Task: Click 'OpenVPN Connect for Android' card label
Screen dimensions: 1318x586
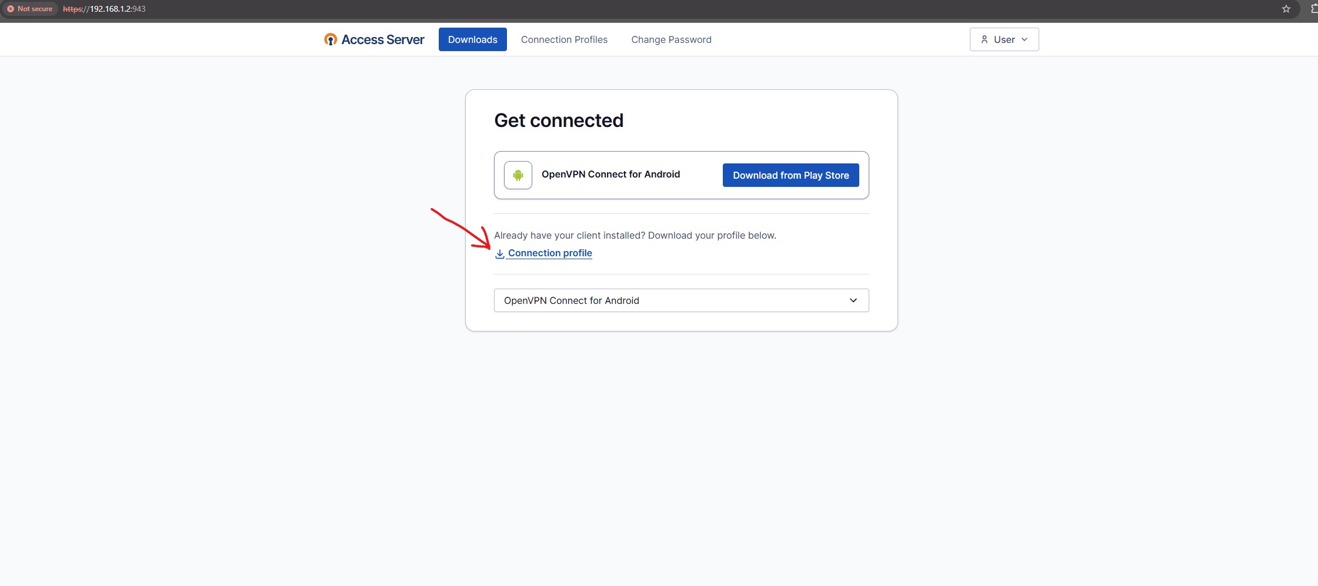Action: coord(610,175)
